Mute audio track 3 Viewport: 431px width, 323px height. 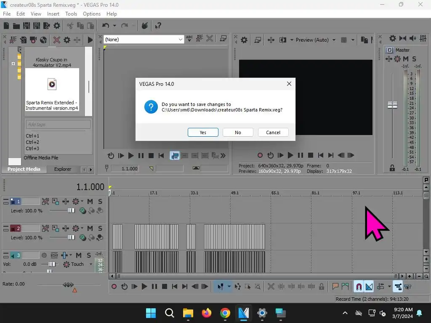pos(79,255)
